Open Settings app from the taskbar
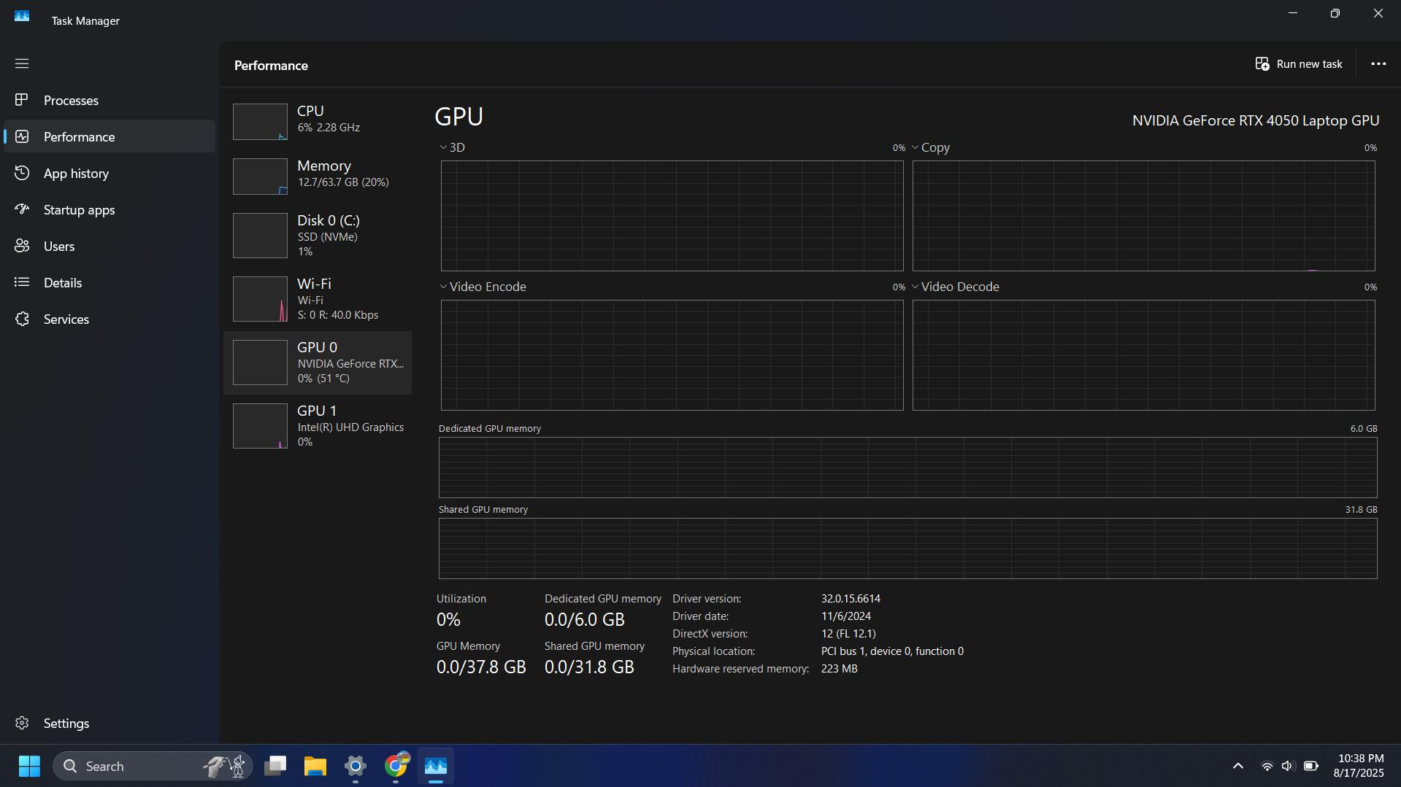 pyautogui.click(x=356, y=766)
